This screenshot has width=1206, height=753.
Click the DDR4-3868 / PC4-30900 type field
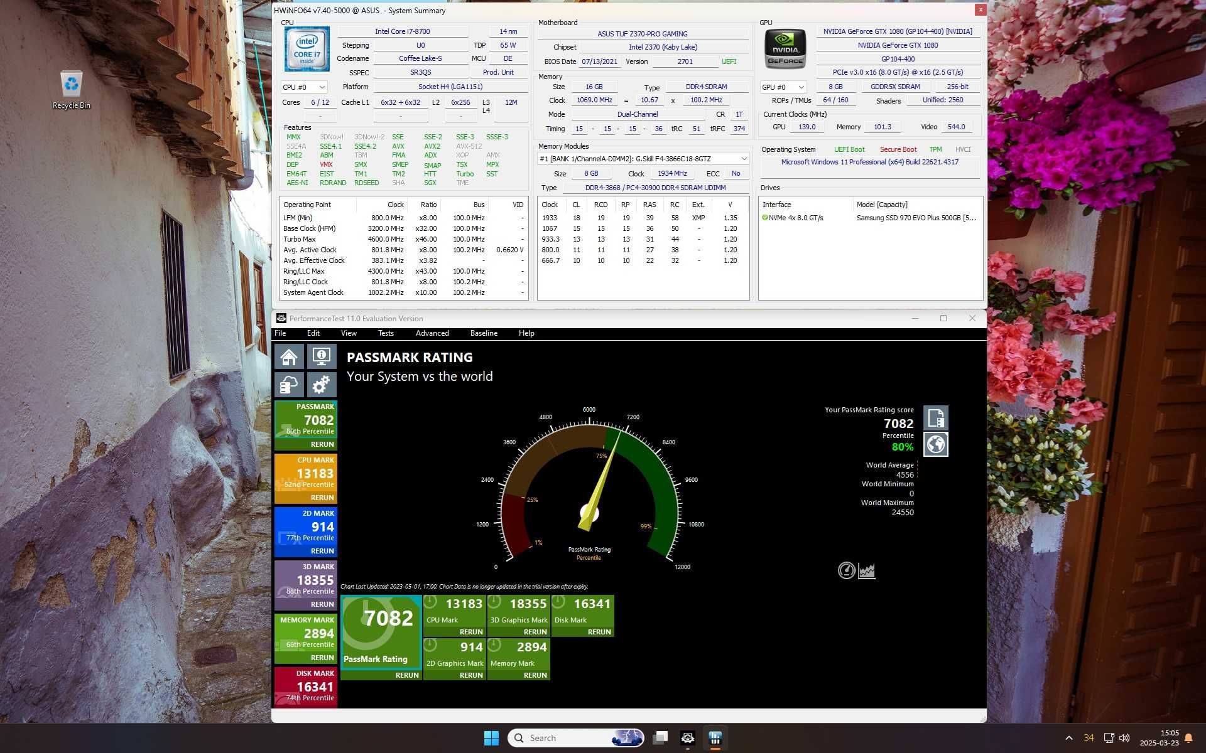click(655, 188)
